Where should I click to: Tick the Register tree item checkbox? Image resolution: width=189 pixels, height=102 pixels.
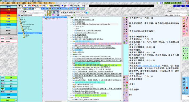[73, 54]
